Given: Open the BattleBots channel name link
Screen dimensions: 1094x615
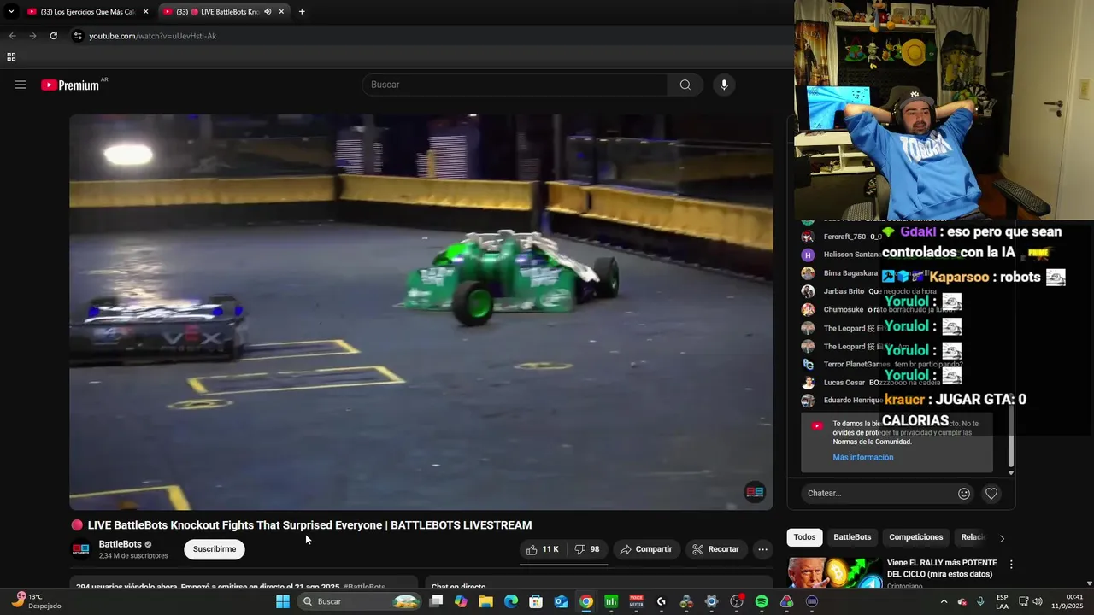Looking at the screenshot, I should (121, 544).
